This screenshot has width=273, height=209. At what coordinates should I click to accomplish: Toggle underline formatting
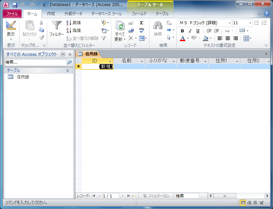coord(198,31)
